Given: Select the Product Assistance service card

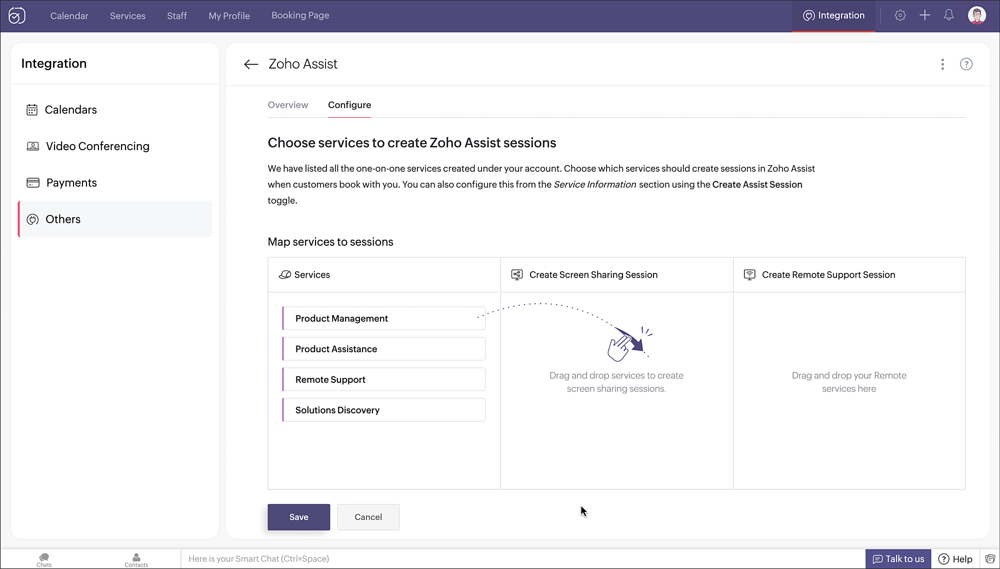Looking at the screenshot, I should pyautogui.click(x=383, y=349).
